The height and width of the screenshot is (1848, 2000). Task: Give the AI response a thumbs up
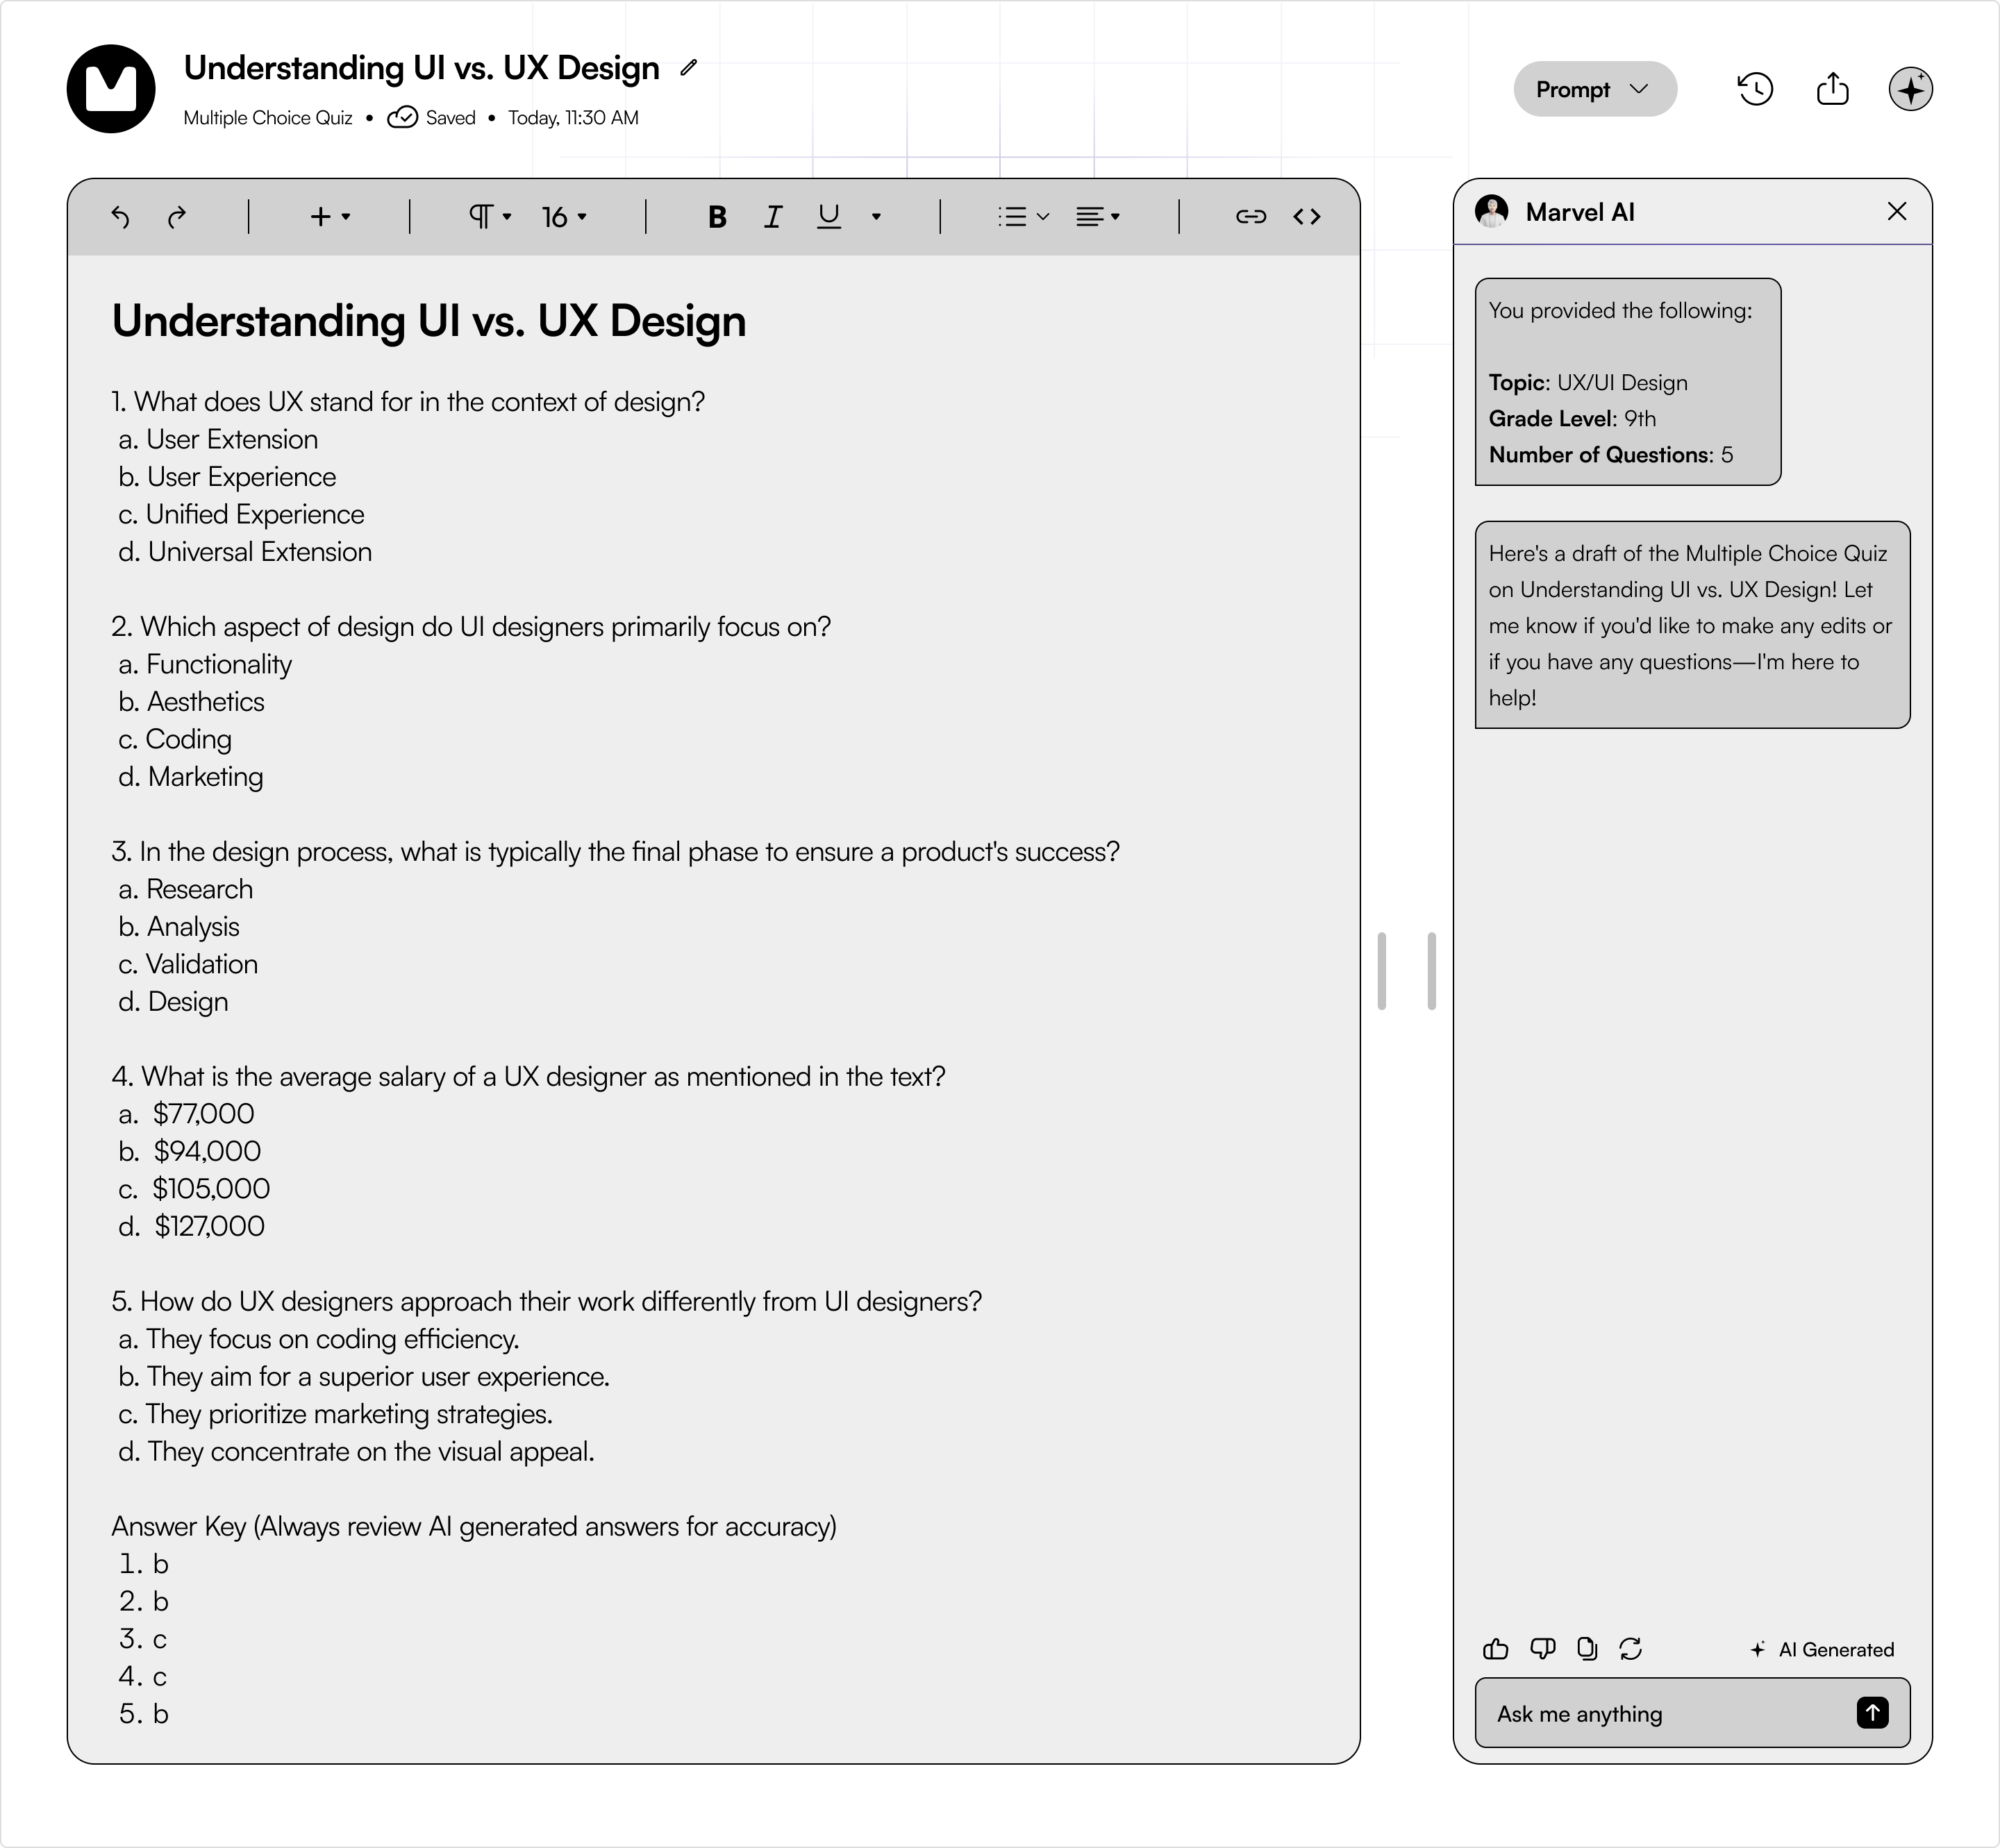[1496, 1649]
